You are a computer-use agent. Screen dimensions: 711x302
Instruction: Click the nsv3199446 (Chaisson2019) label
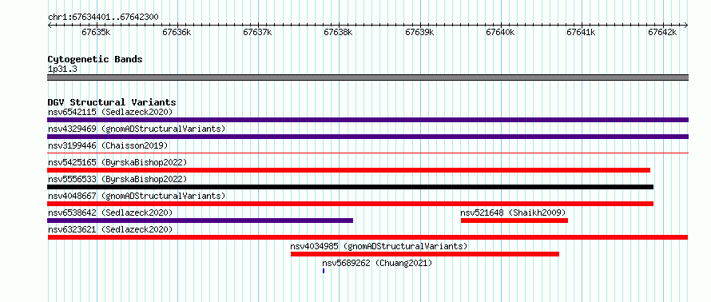pyautogui.click(x=108, y=145)
